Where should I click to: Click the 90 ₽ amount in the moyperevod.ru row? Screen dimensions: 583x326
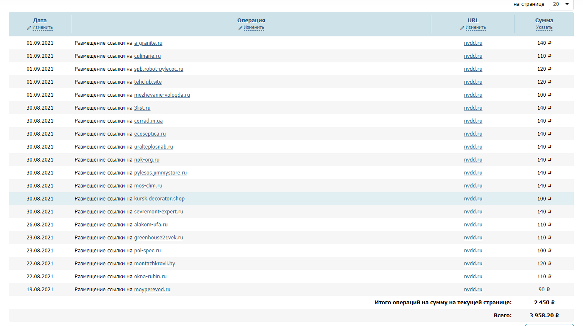coord(544,290)
